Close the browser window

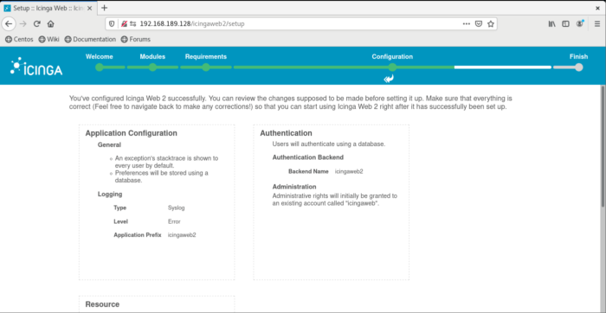pos(598,8)
